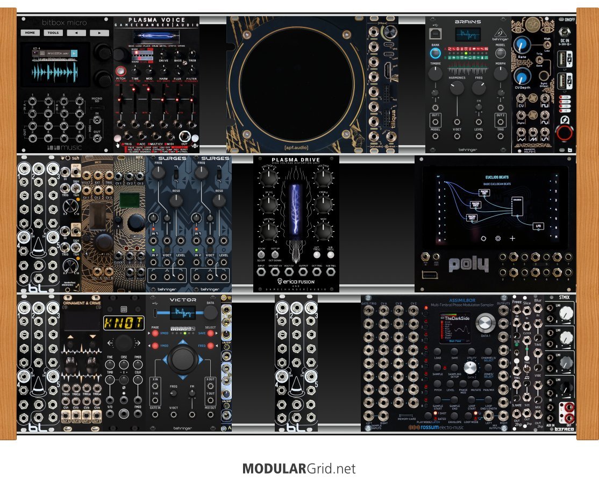The height and width of the screenshot is (480, 599).
Task: Click the XMOD button on Victor
Action: pyautogui.click(x=155, y=333)
